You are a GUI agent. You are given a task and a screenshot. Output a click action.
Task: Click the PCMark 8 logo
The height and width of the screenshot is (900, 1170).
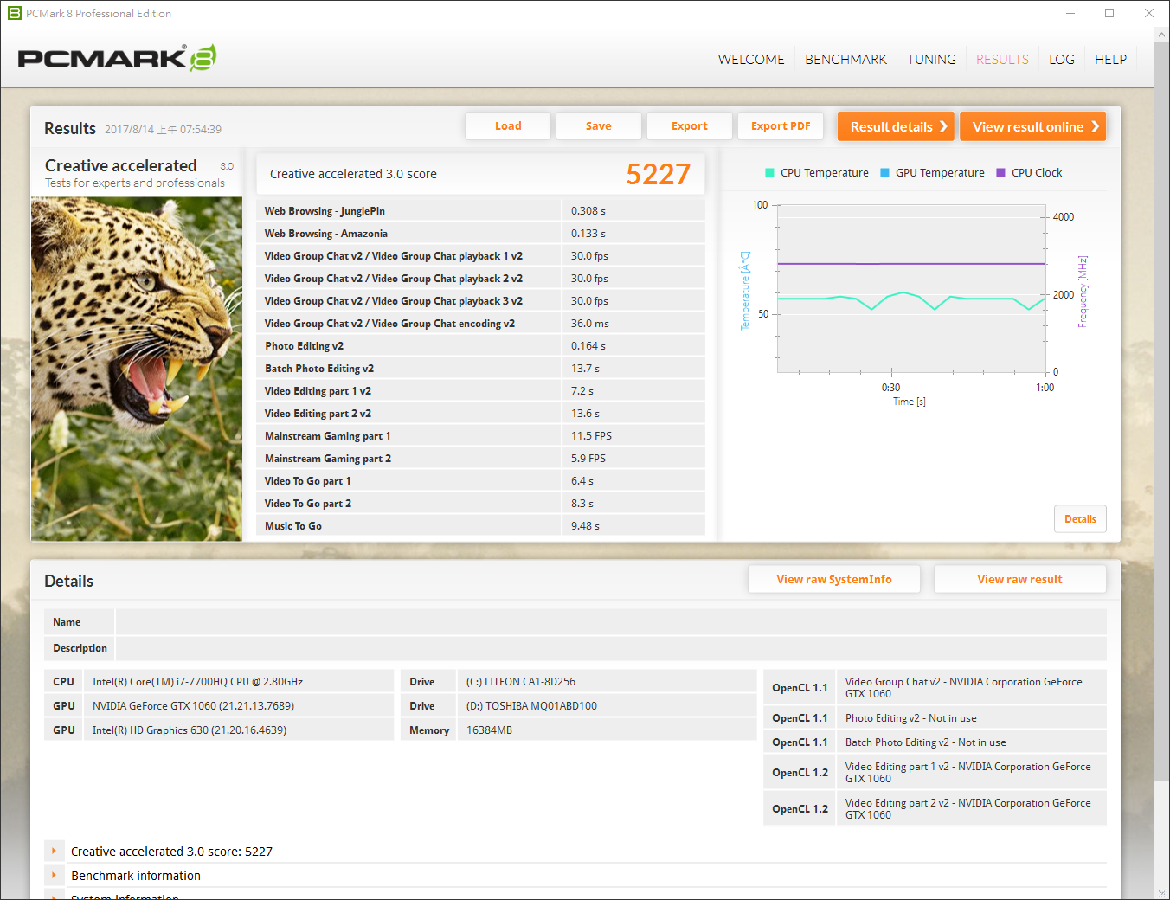[116, 58]
